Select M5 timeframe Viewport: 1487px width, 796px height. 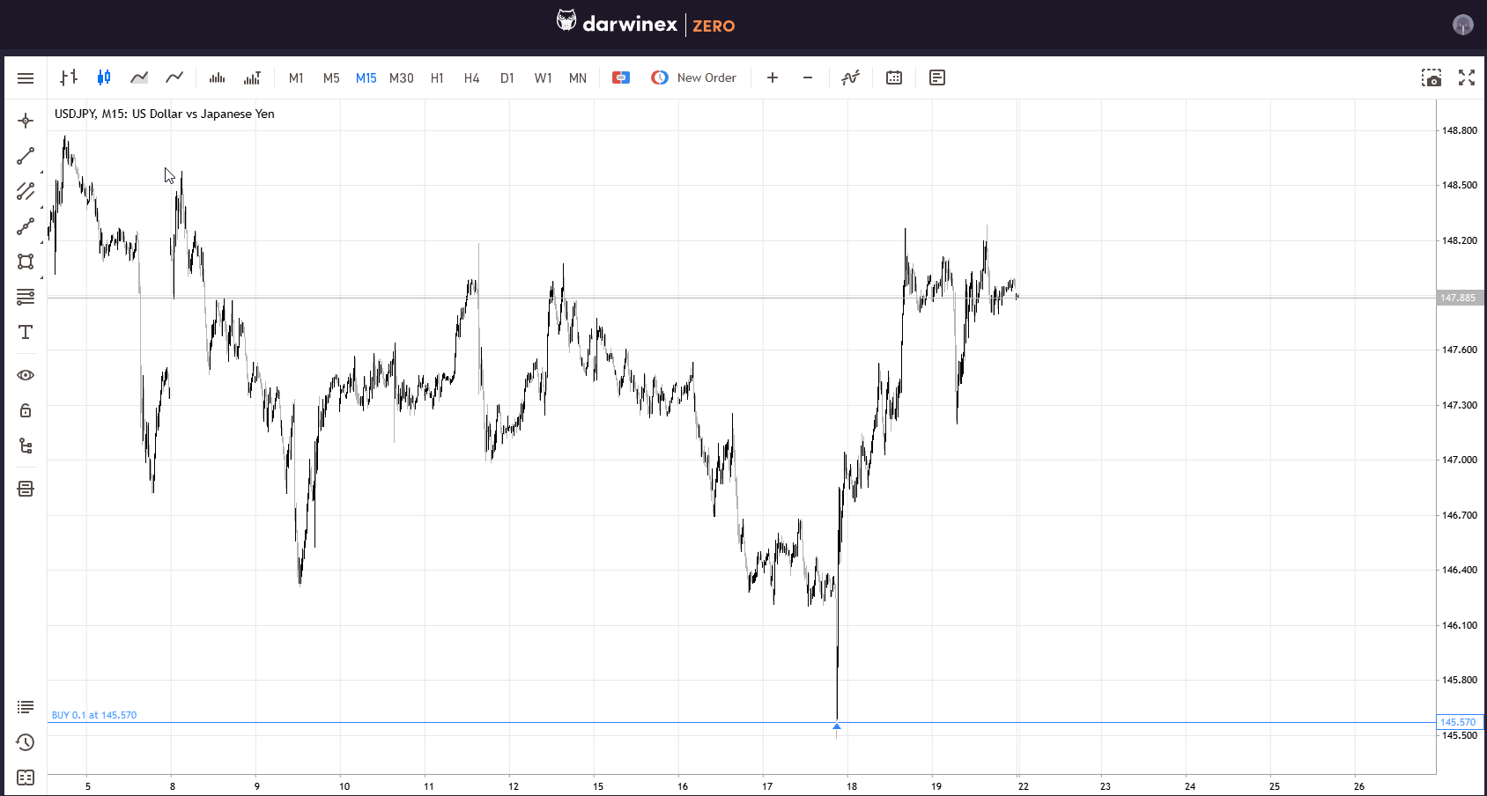(331, 77)
